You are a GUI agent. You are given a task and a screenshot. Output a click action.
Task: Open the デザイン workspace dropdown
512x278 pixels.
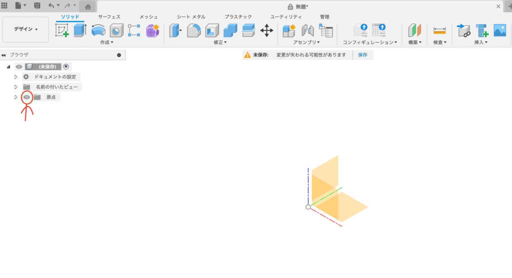[25, 29]
